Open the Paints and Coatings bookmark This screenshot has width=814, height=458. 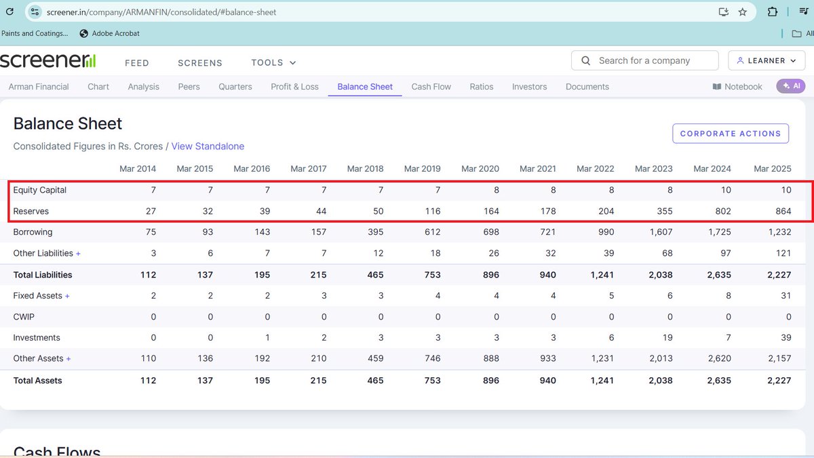click(35, 33)
